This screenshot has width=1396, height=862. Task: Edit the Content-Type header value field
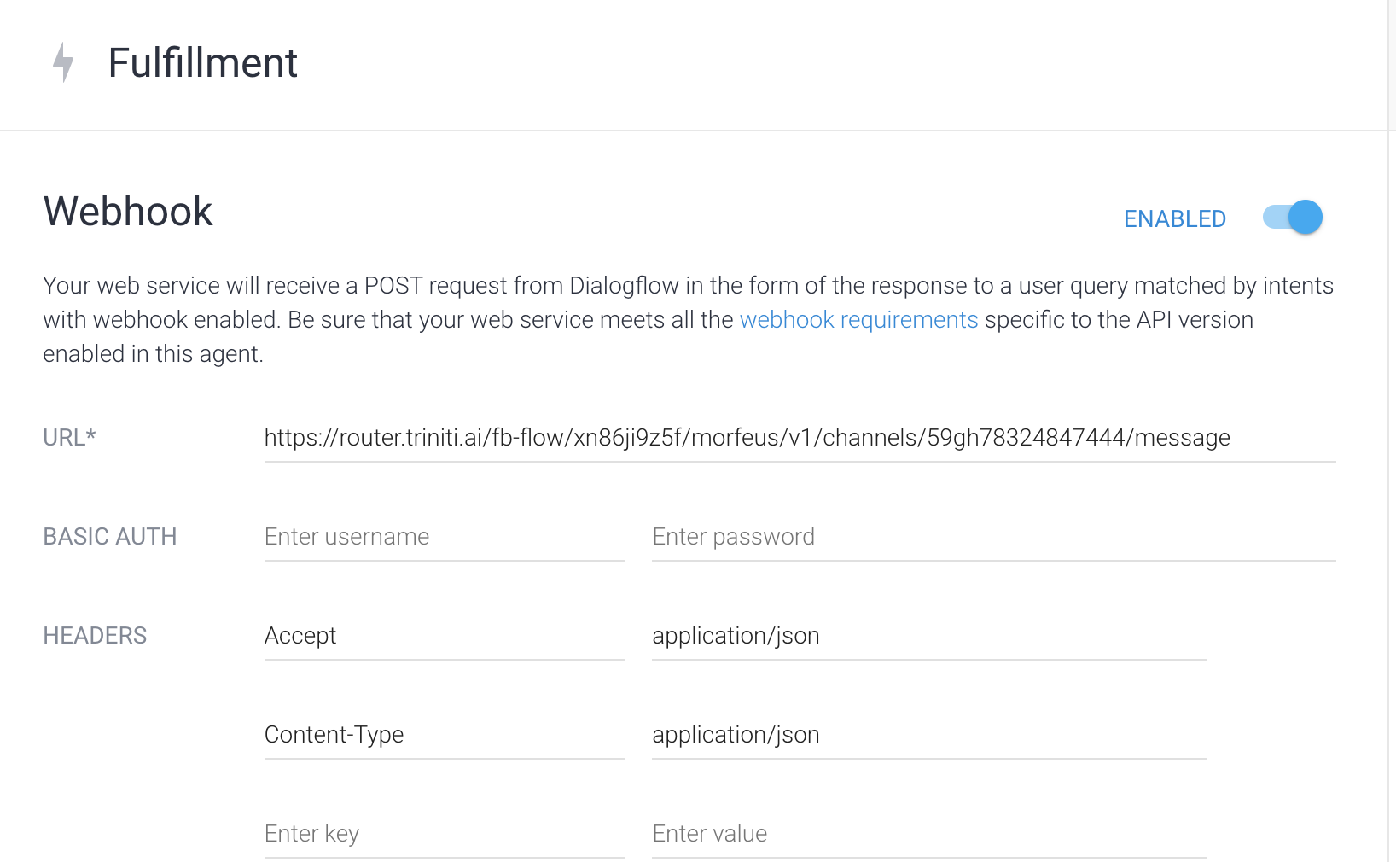(928, 735)
